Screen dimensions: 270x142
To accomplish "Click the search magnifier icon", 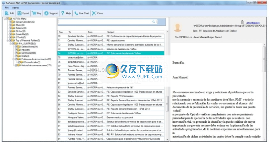I will coord(154,22).
